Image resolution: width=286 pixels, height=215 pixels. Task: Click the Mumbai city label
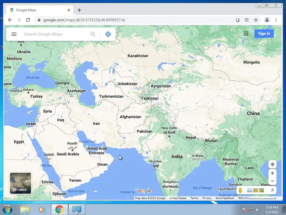(155, 161)
